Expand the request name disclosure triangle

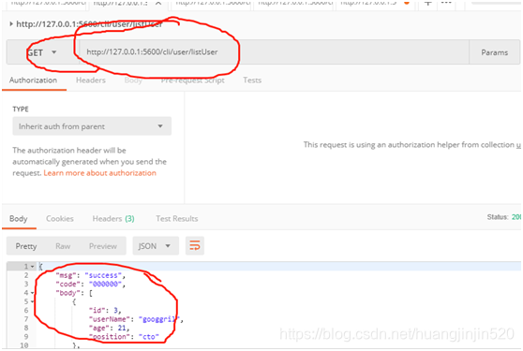pos(11,24)
